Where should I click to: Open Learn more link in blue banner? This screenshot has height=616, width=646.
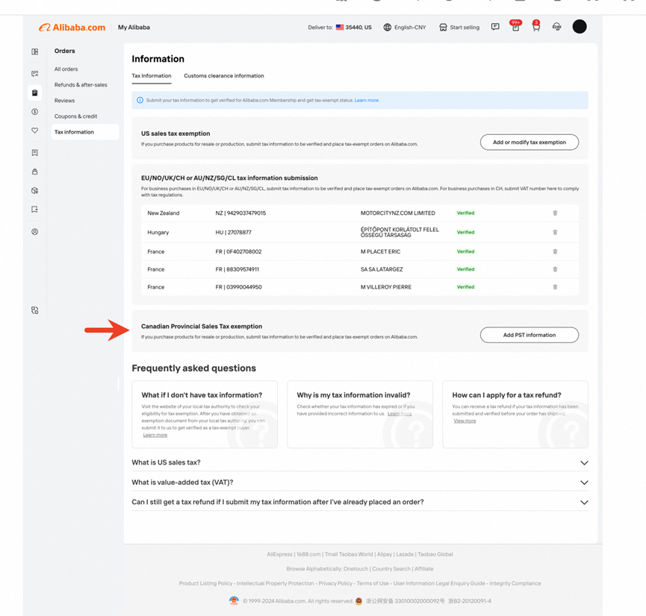367,100
